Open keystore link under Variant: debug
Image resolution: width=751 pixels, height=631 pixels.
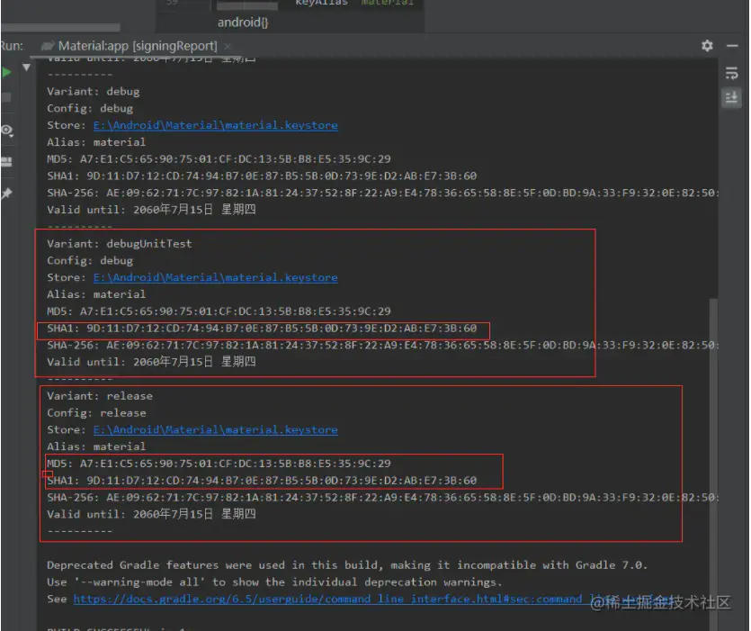click(x=216, y=125)
